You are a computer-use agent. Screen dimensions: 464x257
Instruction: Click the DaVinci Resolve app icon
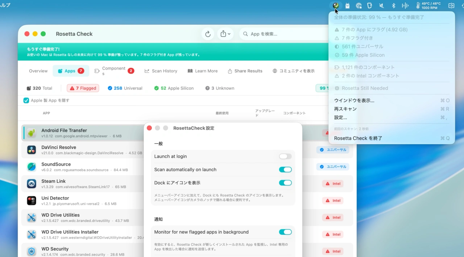click(32, 150)
